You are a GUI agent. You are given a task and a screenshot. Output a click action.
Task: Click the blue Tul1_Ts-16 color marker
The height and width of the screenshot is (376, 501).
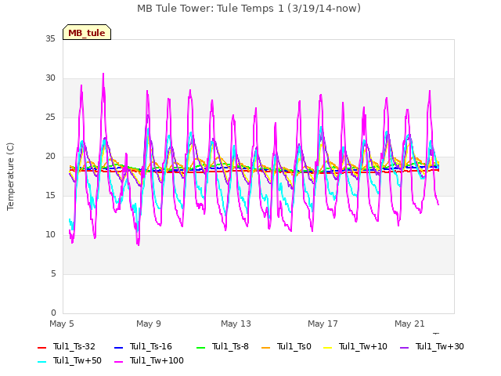(x=118, y=348)
